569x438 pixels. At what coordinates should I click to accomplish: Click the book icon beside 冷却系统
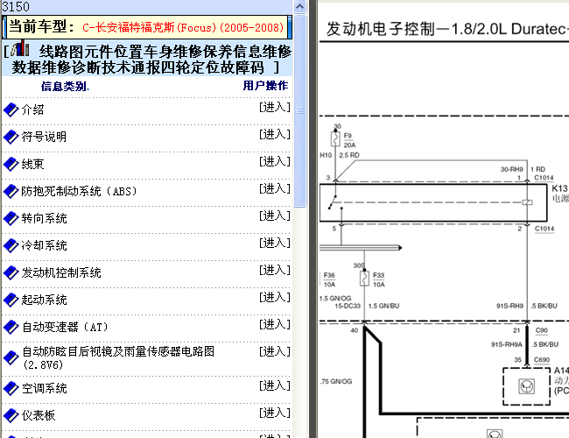pos(11,245)
